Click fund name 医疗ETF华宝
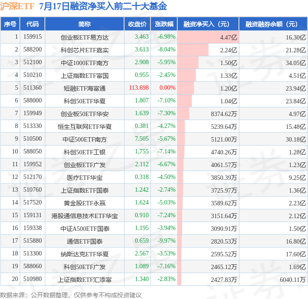 coord(84,178)
